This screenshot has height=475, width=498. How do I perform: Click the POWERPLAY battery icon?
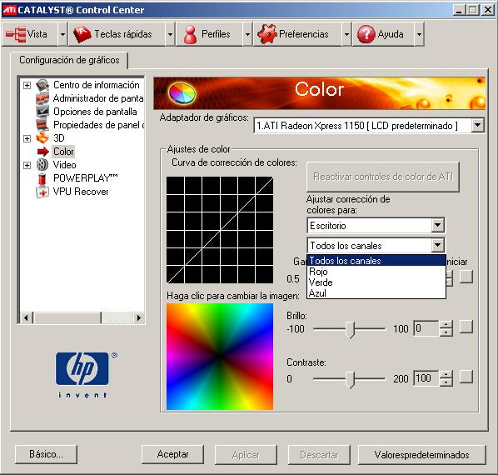coord(42,178)
